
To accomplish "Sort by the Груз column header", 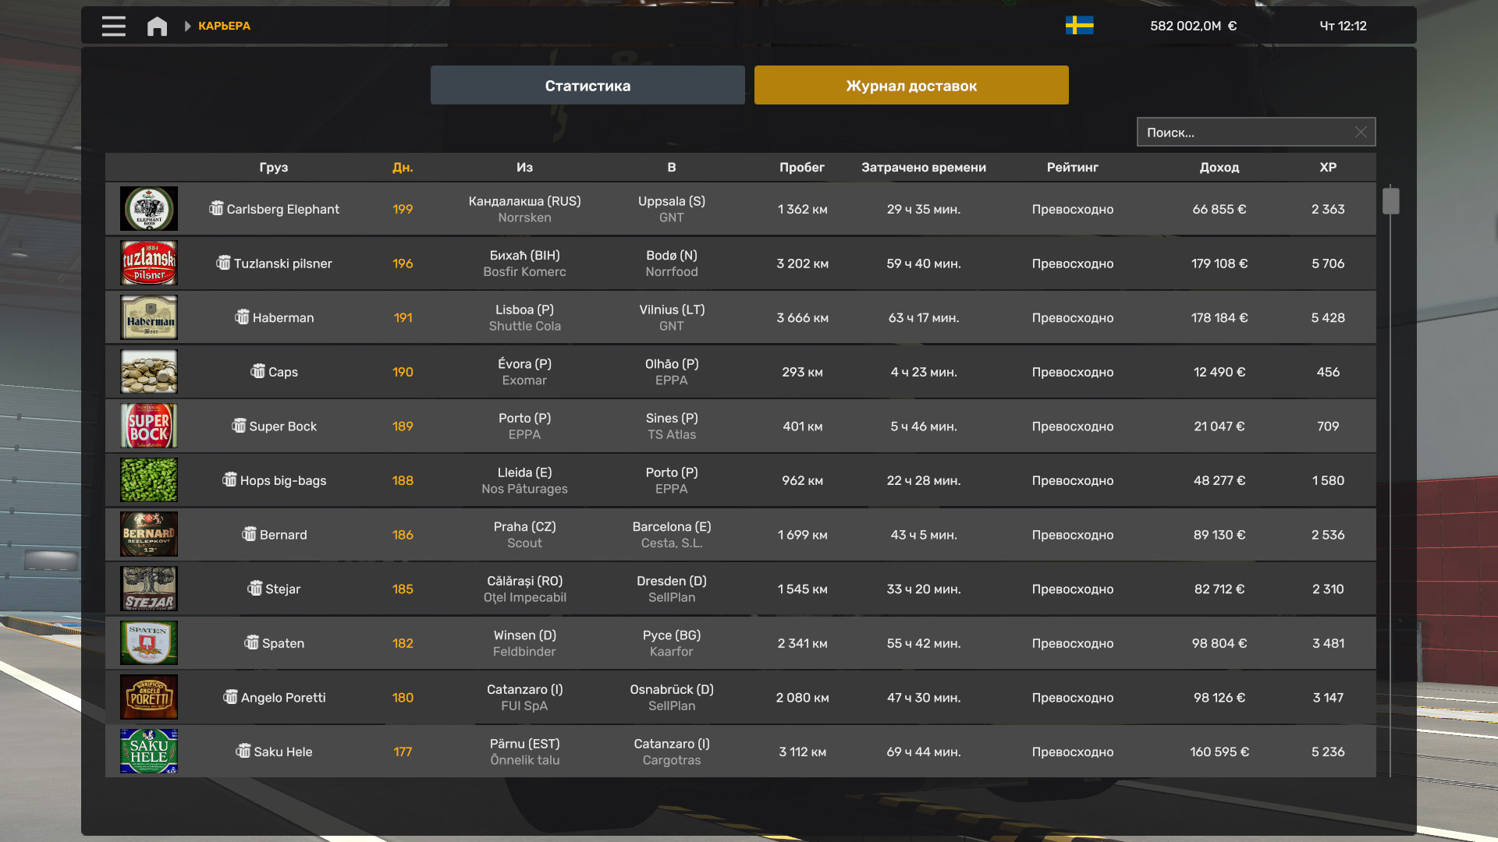I will [274, 167].
